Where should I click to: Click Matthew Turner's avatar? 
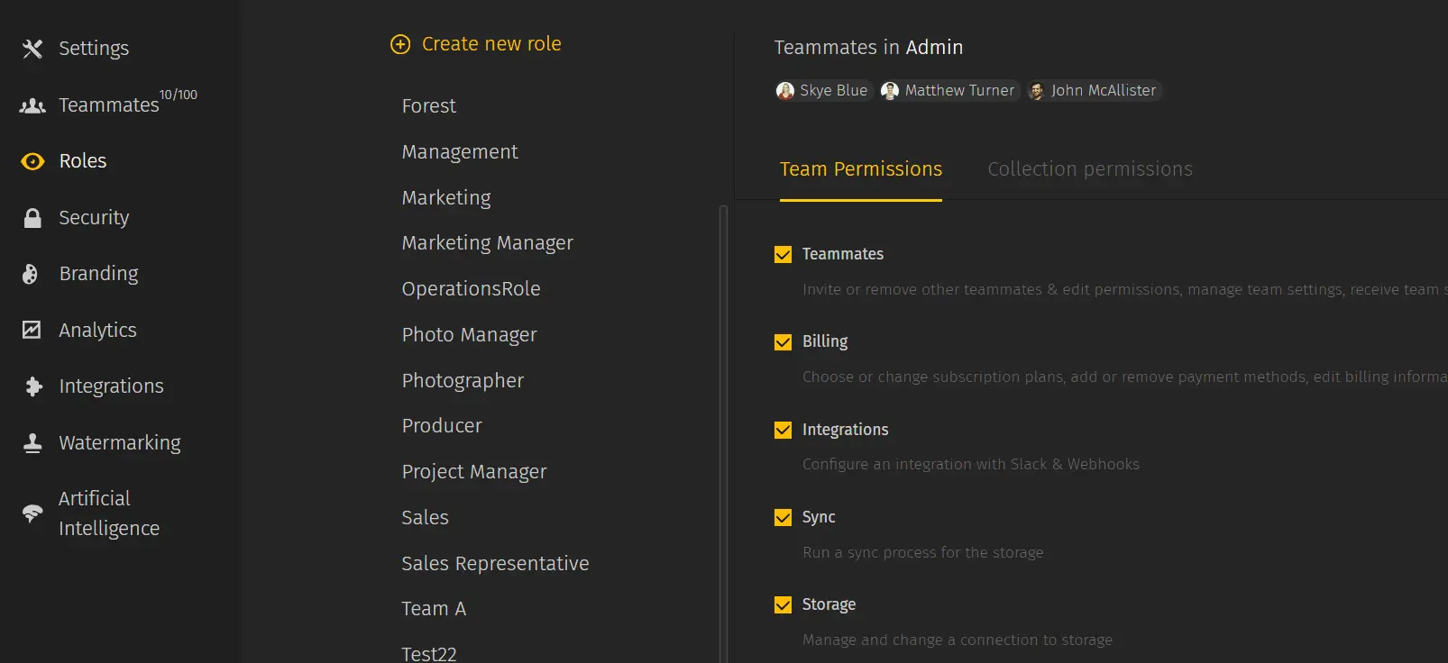coord(890,91)
